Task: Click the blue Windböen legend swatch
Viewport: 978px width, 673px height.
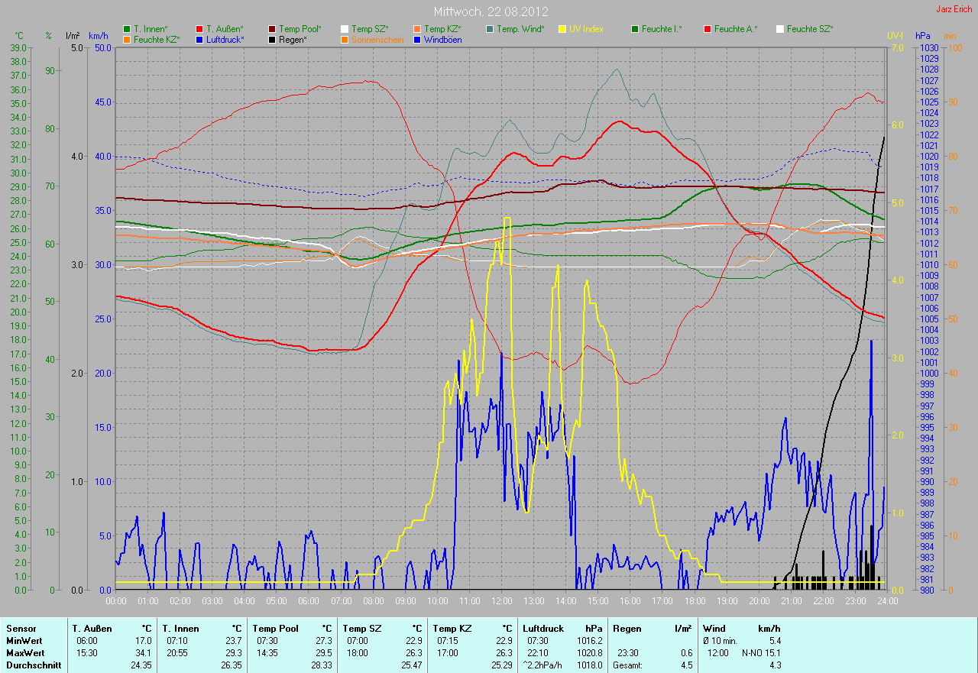Action: tap(417, 39)
